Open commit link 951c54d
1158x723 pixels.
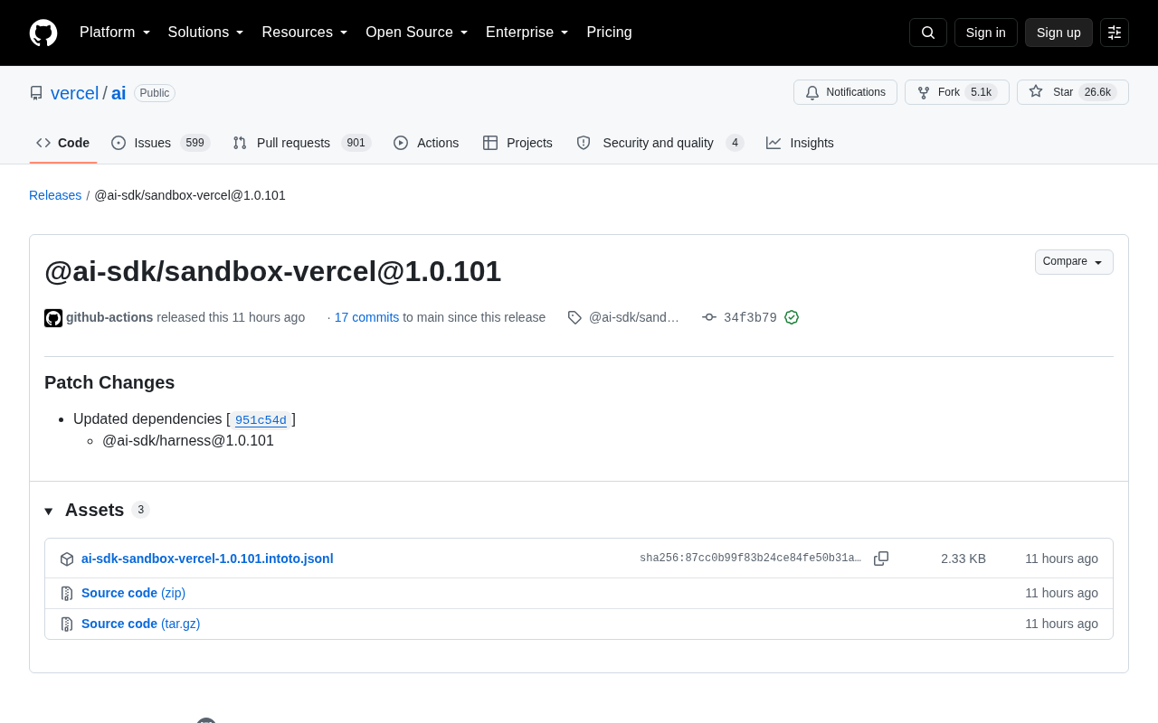261,419
